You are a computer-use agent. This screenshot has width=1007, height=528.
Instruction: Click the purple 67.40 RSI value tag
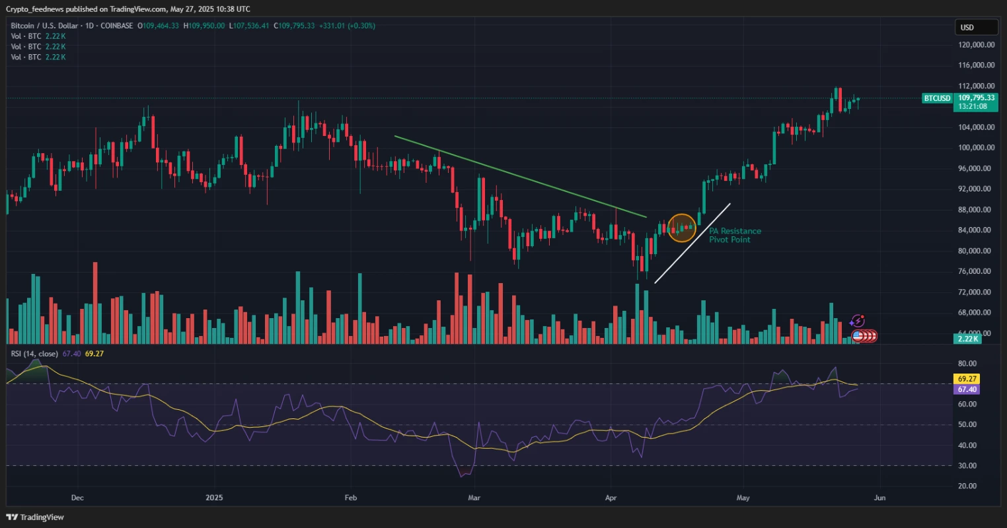click(x=967, y=389)
